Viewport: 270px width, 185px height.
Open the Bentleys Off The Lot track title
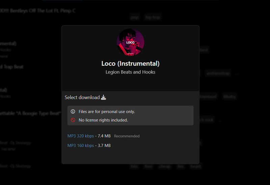37,11
